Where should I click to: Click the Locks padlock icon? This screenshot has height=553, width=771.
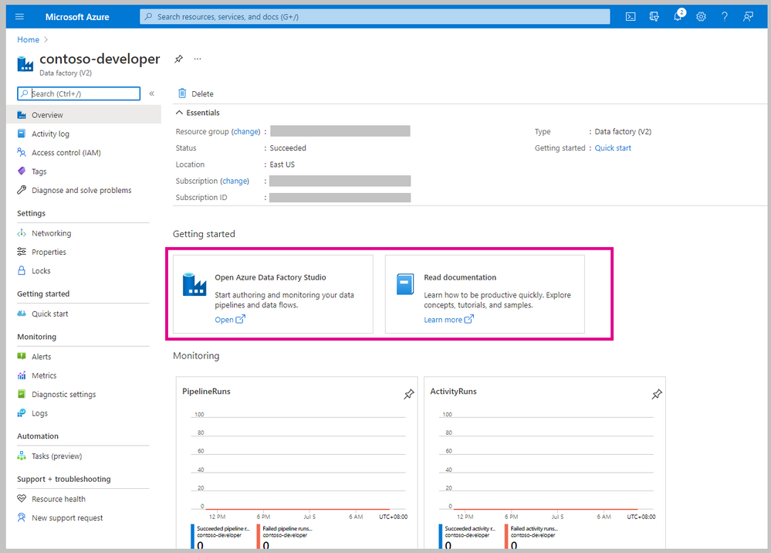pos(21,270)
